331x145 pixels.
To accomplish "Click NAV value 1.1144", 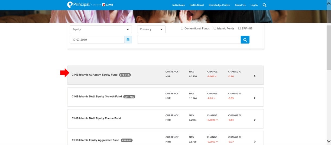I will click(193, 98).
